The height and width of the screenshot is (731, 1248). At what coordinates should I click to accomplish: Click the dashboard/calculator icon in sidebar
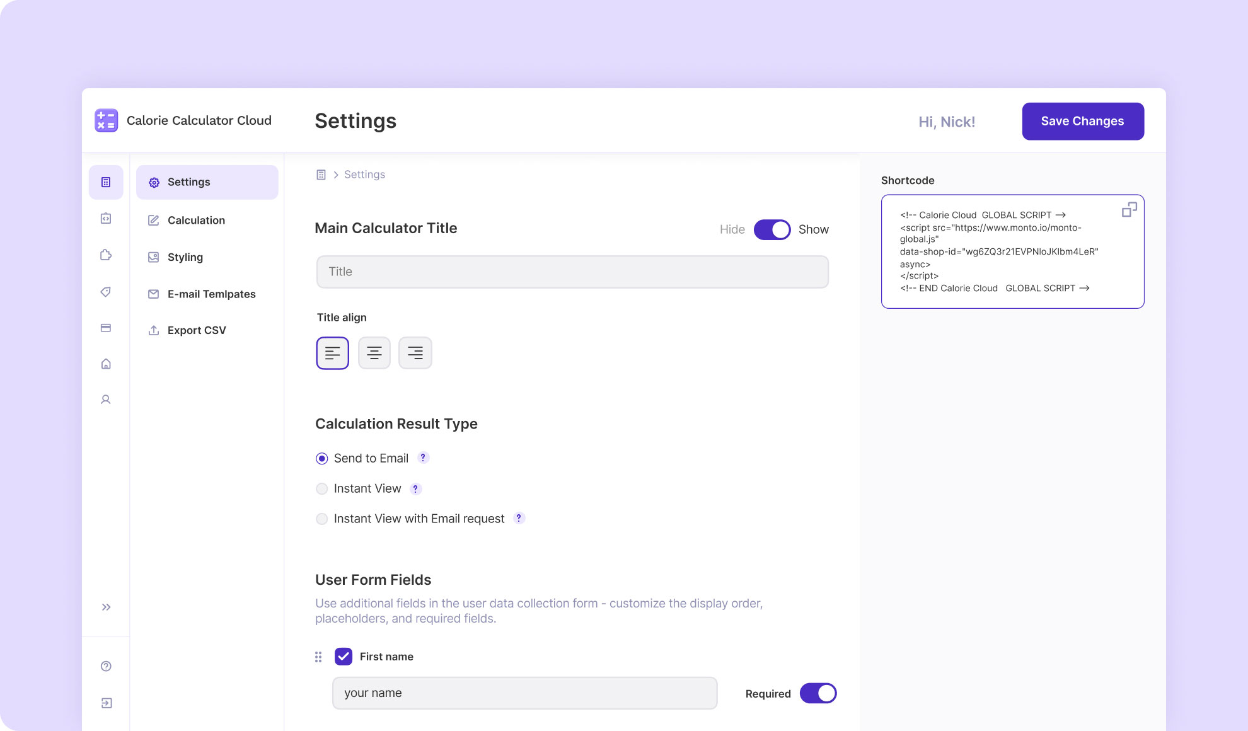click(106, 182)
